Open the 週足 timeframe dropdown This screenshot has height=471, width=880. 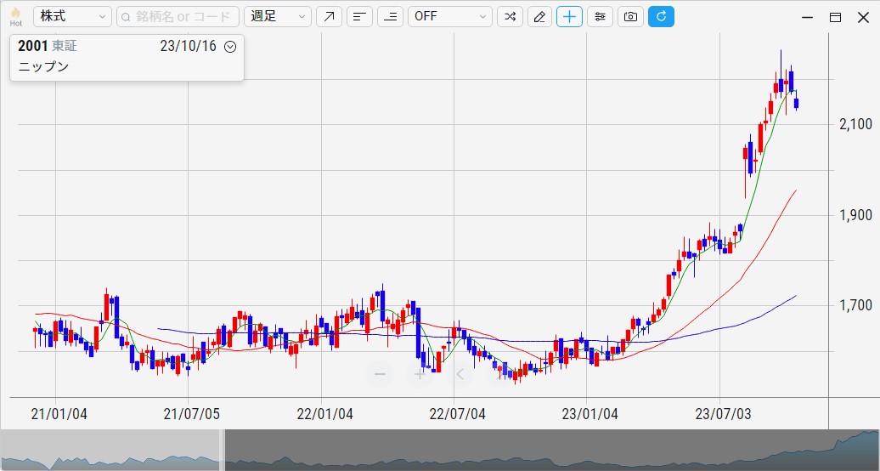coord(278,17)
